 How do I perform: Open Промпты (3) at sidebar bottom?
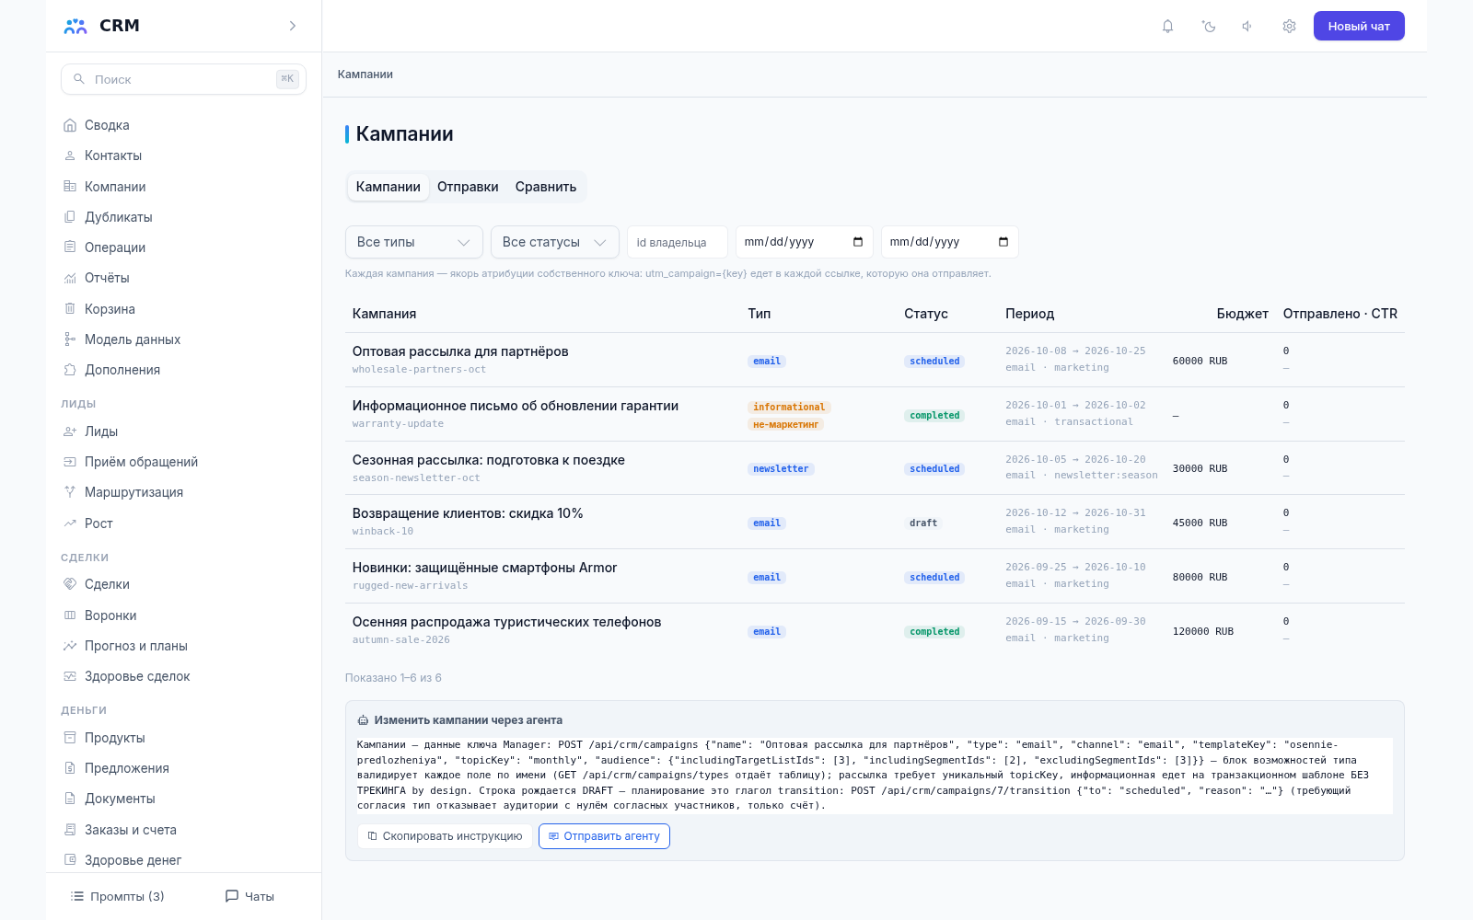118,896
